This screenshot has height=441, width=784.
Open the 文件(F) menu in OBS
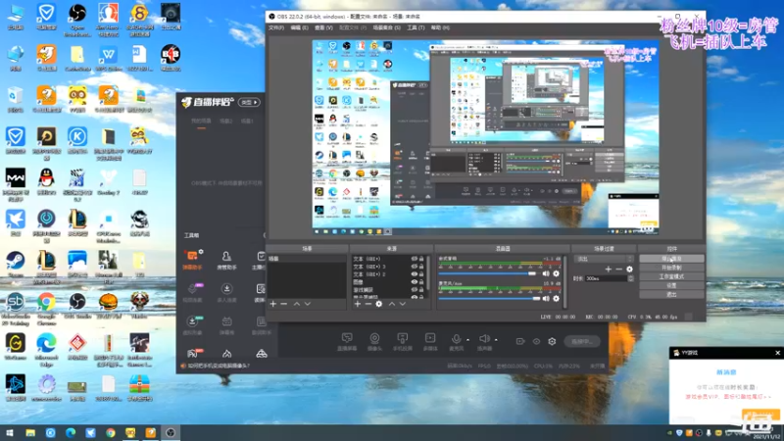tap(276, 28)
